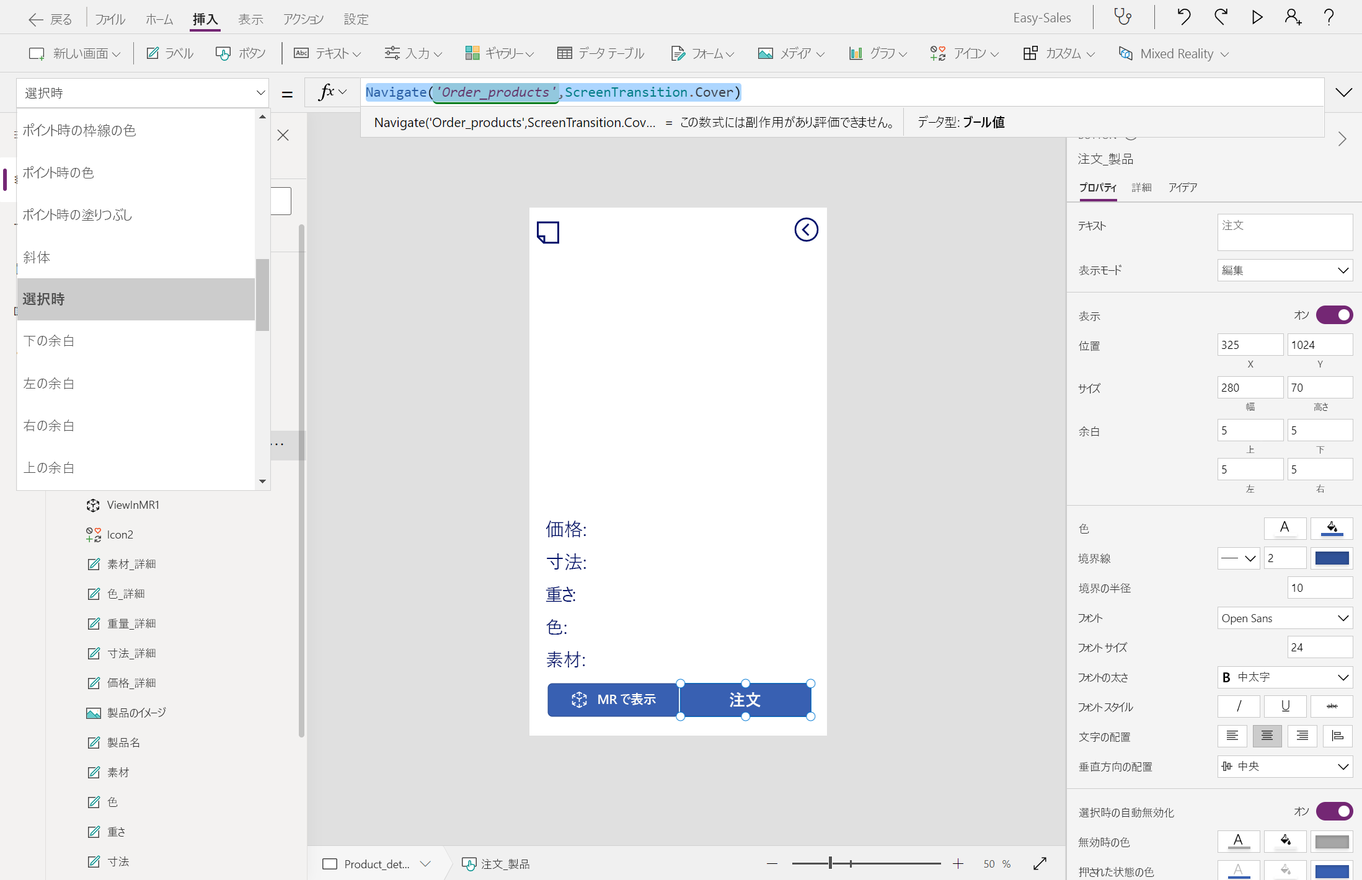The width and height of the screenshot is (1362, 880).
Task: Click the fill color bucket icon
Action: tap(1332, 528)
